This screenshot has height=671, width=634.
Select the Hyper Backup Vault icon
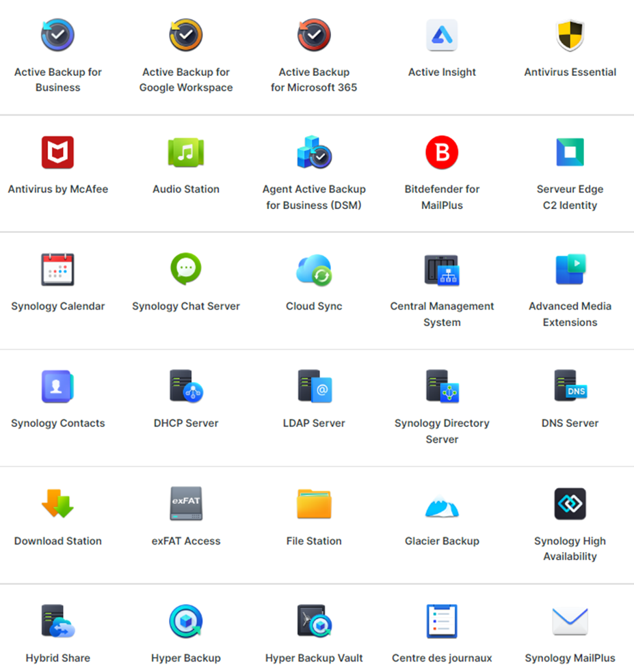tap(315, 621)
